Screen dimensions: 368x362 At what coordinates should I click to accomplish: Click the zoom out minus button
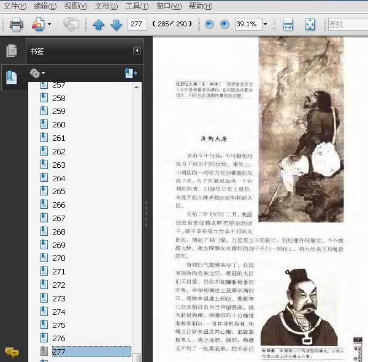point(209,24)
